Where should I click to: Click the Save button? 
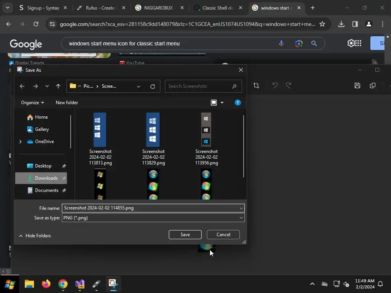pyautogui.click(x=185, y=235)
